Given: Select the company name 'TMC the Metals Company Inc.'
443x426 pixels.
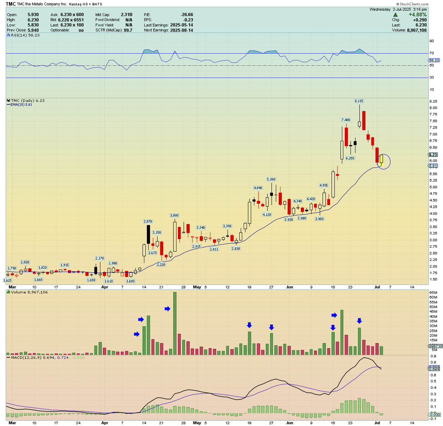Looking at the screenshot, I should [x=43, y=4].
